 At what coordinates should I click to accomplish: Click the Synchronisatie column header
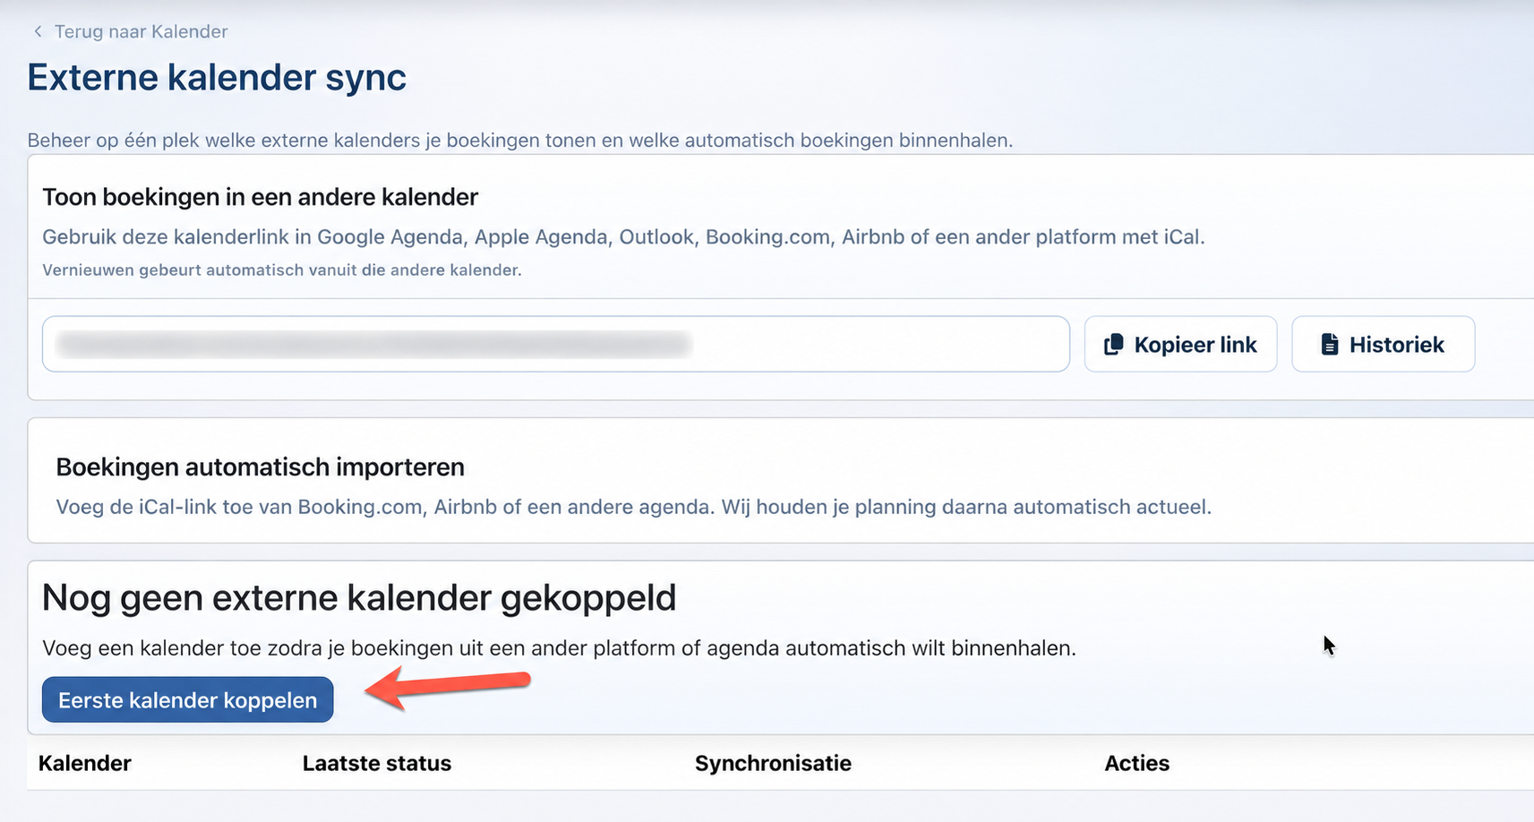pos(773,763)
